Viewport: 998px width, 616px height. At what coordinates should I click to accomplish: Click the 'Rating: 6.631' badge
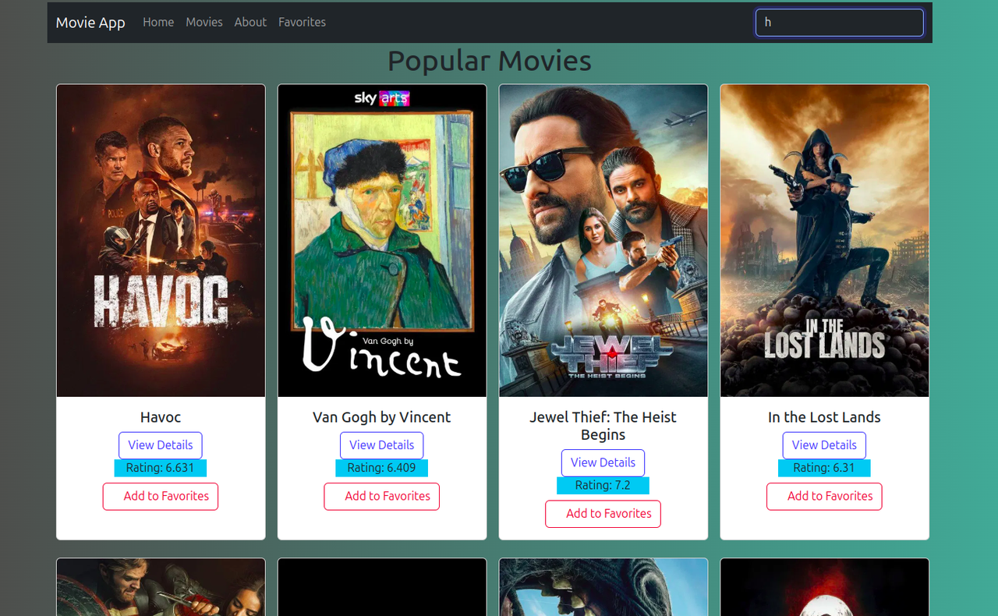pyautogui.click(x=161, y=468)
